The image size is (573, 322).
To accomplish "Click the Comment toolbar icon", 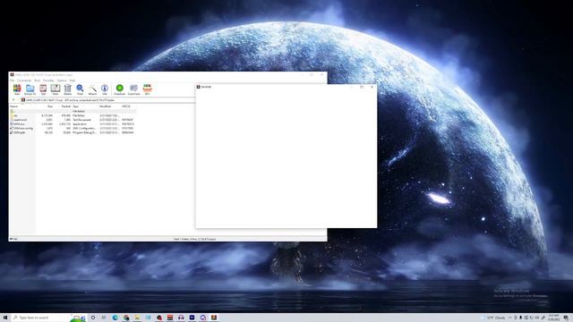I will point(133,89).
